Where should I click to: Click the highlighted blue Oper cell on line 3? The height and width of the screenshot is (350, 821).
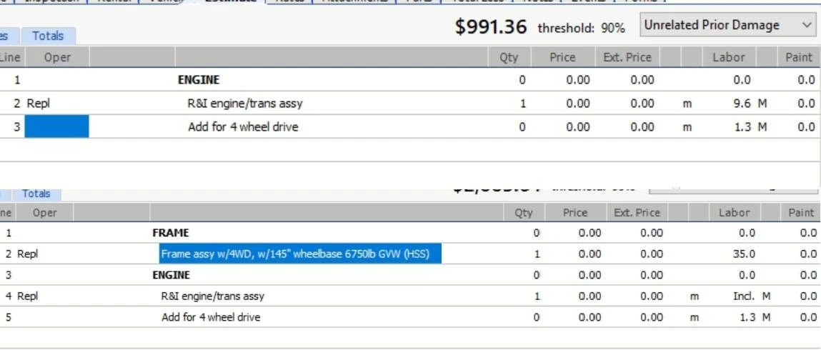[56, 126]
